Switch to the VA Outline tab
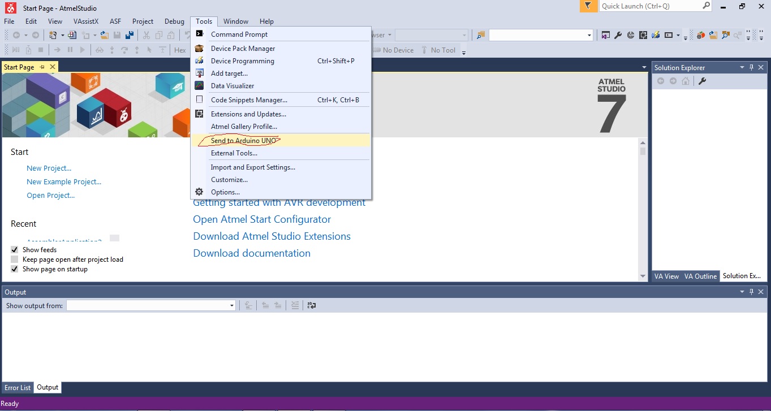 pos(700,276)
